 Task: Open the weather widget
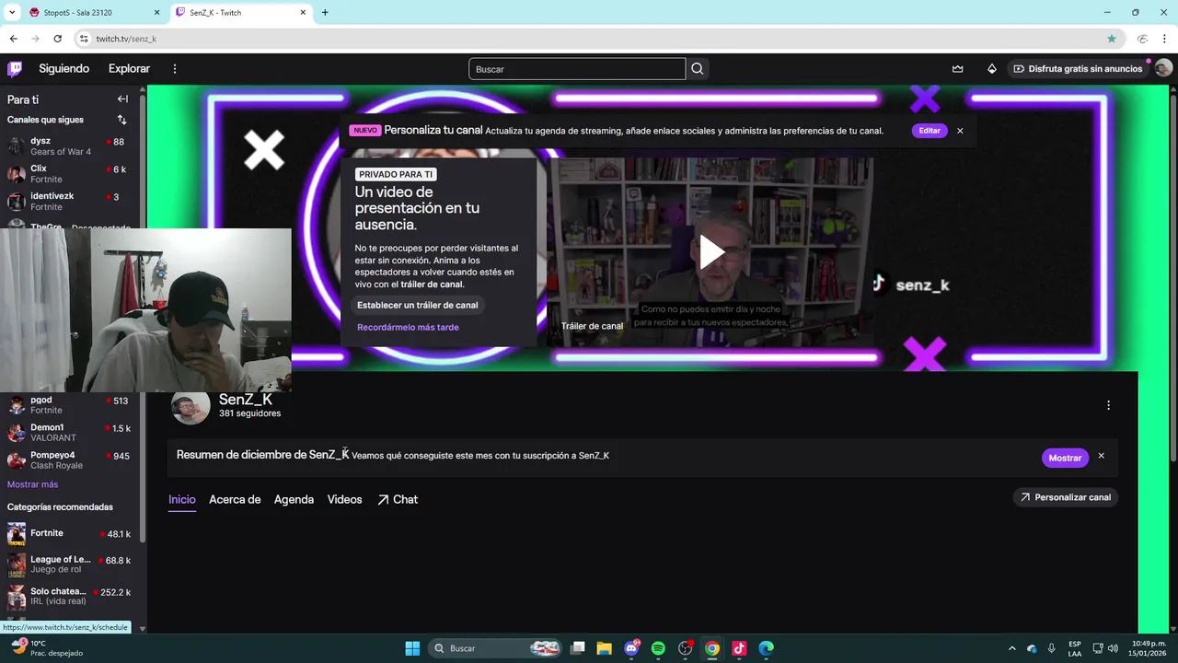click(x=46, y=648)
